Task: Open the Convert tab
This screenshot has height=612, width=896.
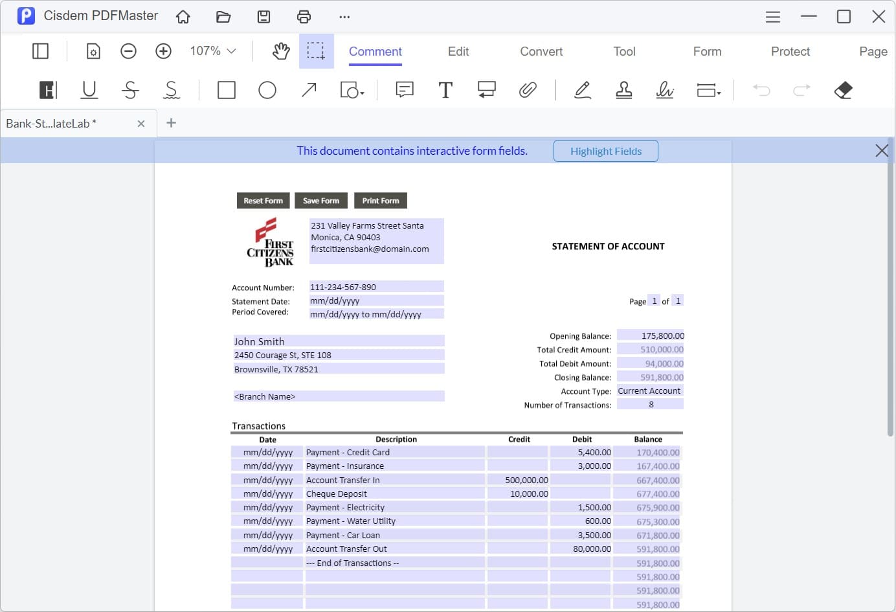Action: 541,51
